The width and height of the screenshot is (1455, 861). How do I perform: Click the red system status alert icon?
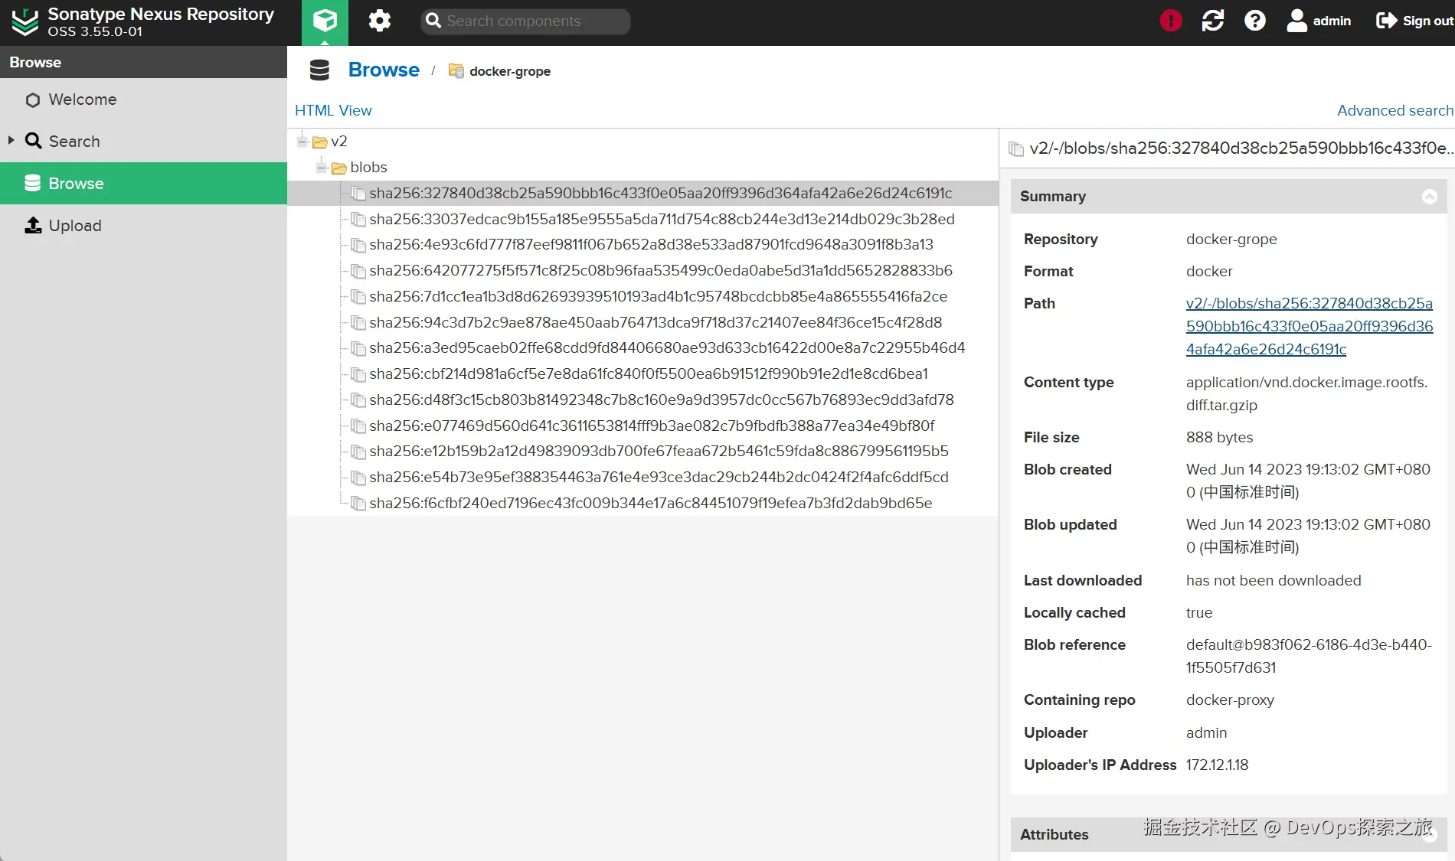[x=1170, y=21]
